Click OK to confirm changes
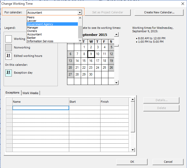Image resolution: width=187 pixels, height=168 pixels. 132,162
